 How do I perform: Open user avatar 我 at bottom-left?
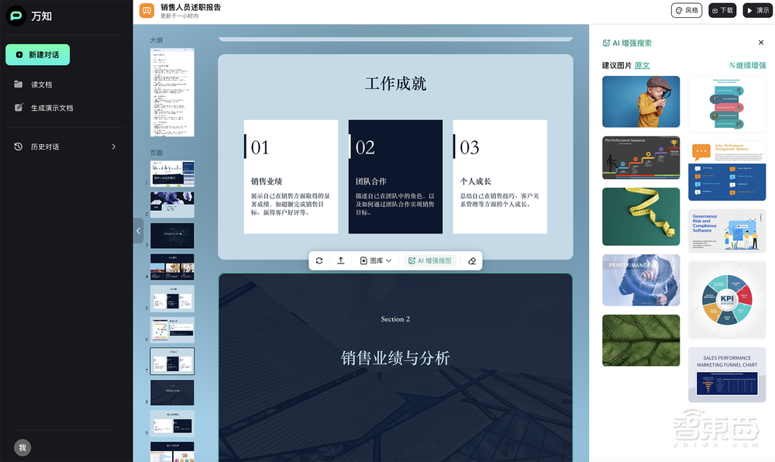point(22,447)
